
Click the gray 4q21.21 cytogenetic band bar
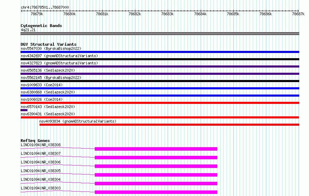[160, 34]
